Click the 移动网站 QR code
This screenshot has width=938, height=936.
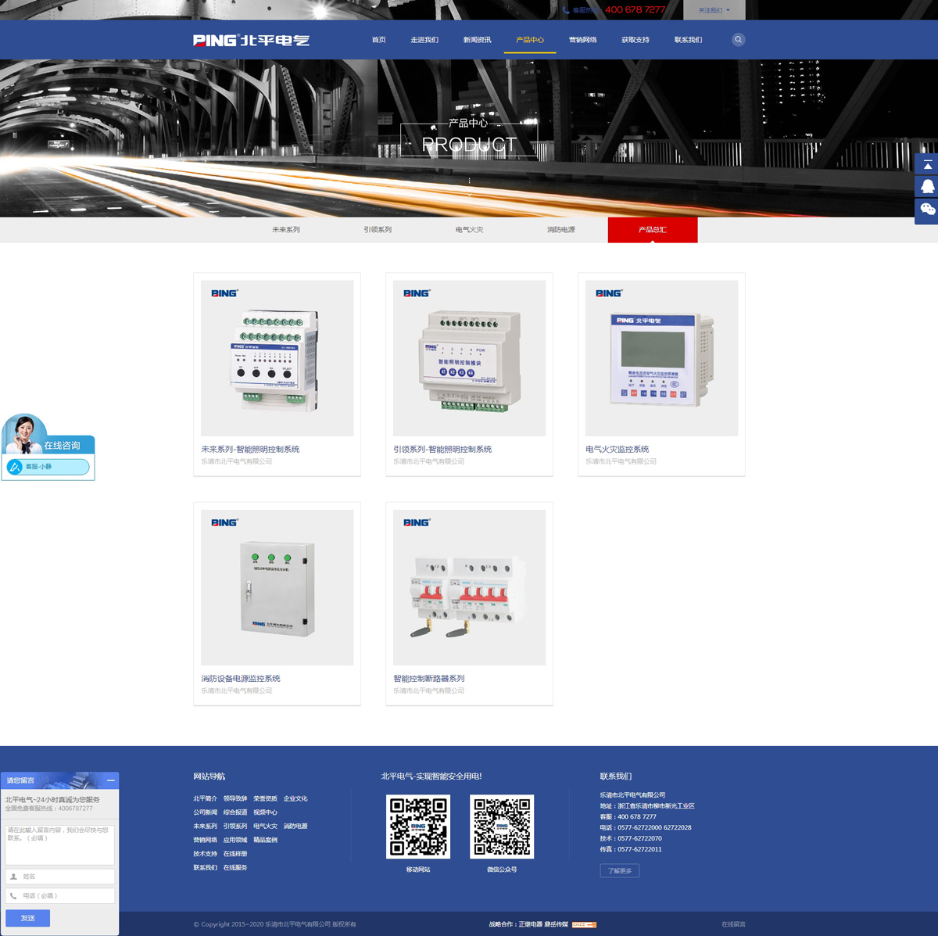coord(418,827)
